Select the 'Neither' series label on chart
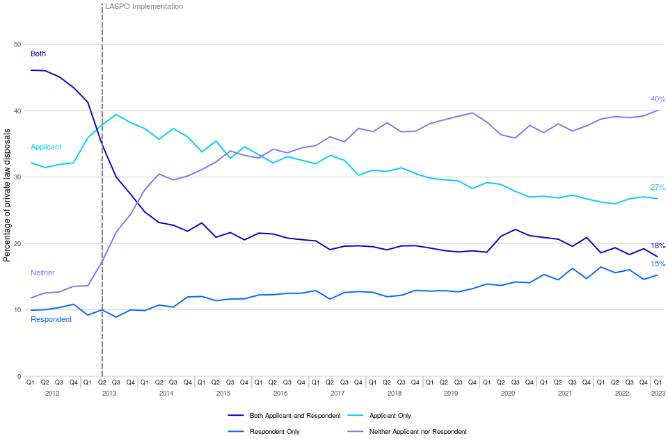668x445 pixels. click(x=42, y=273)
